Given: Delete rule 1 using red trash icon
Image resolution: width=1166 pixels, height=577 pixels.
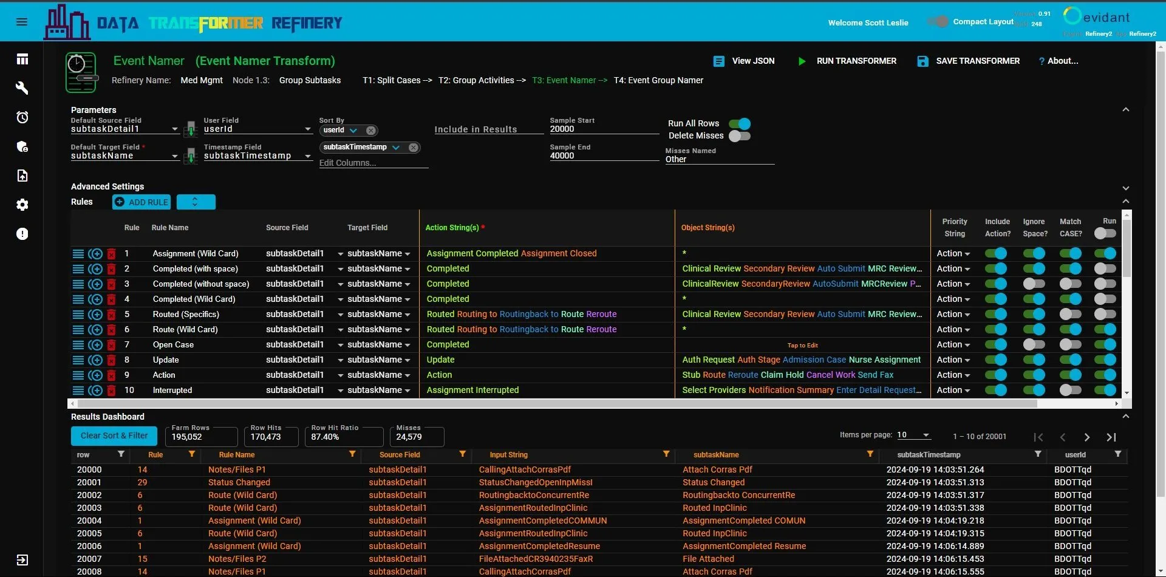Looking at the screenshot, I should 111,254.
